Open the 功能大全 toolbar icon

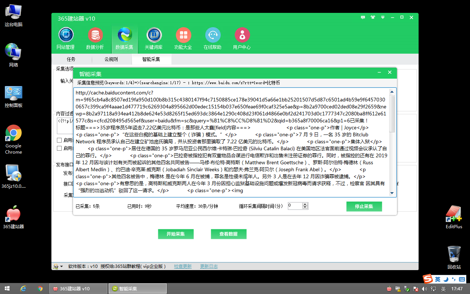pos(183,39)
